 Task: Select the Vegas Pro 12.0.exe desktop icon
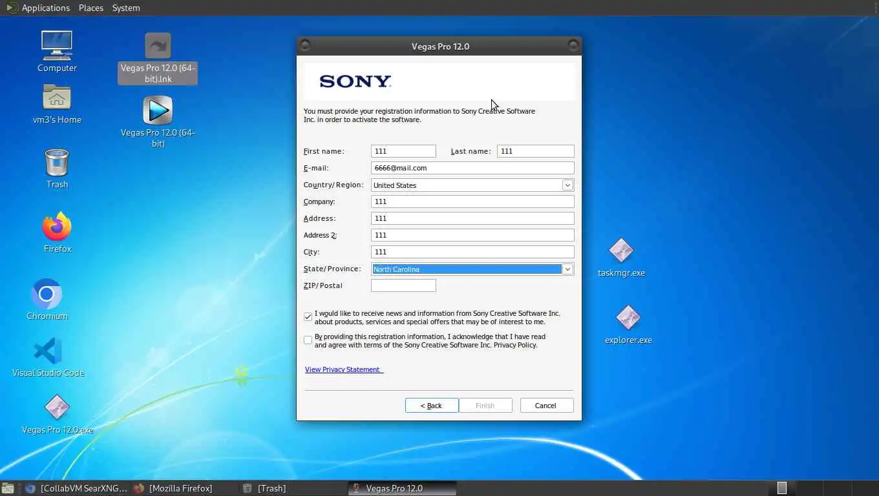point(57,408)
